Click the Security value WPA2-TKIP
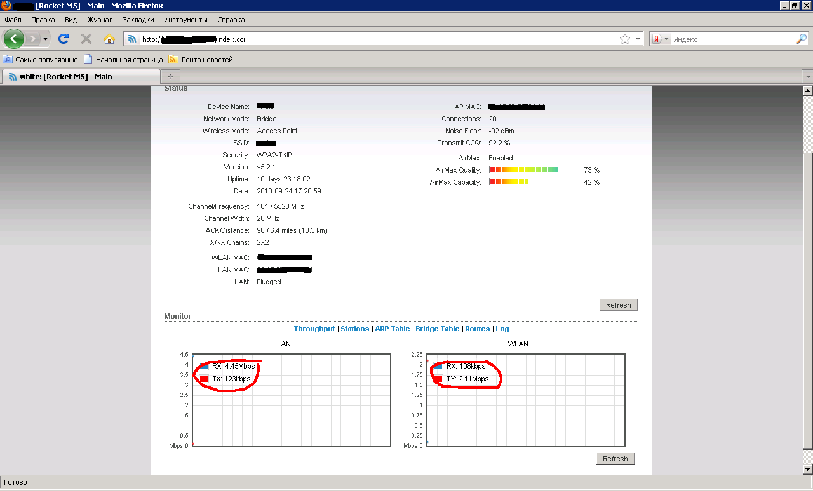Viewport: 813px width, 491px height. click(274, 155)
